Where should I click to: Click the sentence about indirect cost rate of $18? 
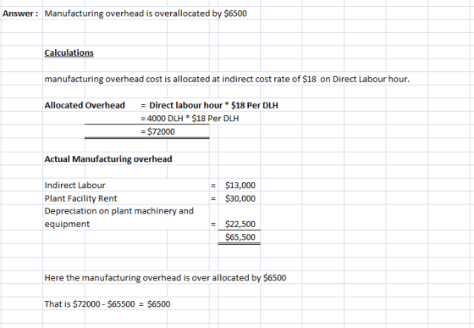pyautogui.click(x=227, y=80)
